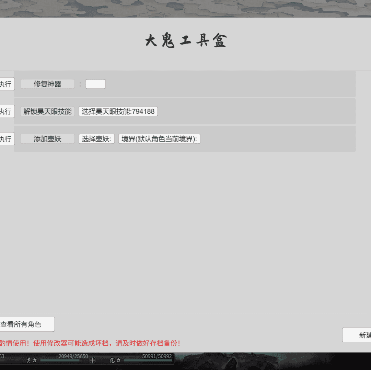Focus the empty input field beside 修复神器
This screenshot has width=371, height=370.
point(95,84)
